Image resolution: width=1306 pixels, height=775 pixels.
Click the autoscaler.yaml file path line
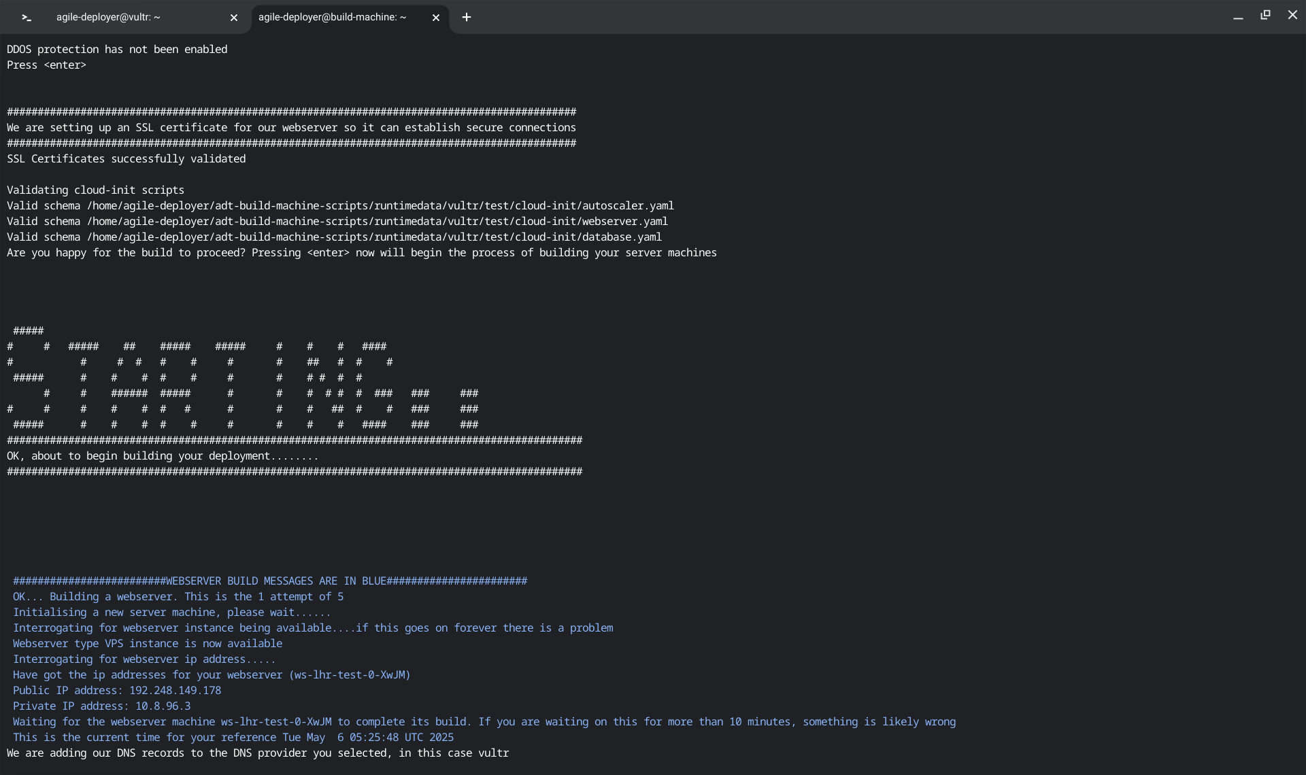point(380,206)
